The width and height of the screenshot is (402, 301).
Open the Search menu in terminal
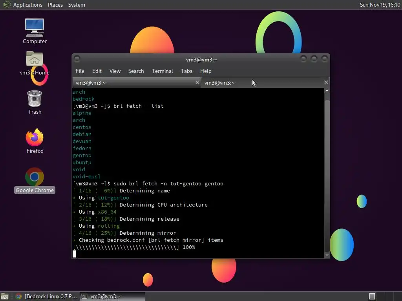pyautogui.click(x=136, y=71)
